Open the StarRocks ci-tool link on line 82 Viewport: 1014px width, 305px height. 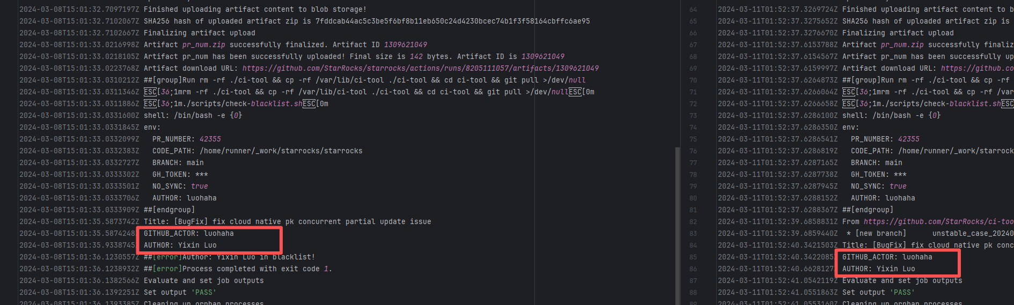point(938,221)
